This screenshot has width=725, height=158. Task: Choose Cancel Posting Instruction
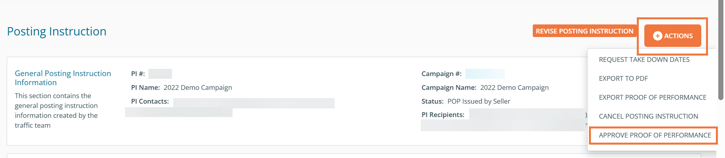click(x=648, y=116)
